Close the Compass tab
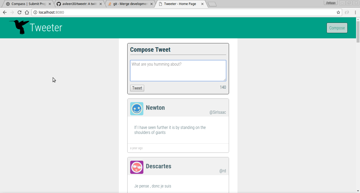This screenshot has width=360, height=193. 50,4
